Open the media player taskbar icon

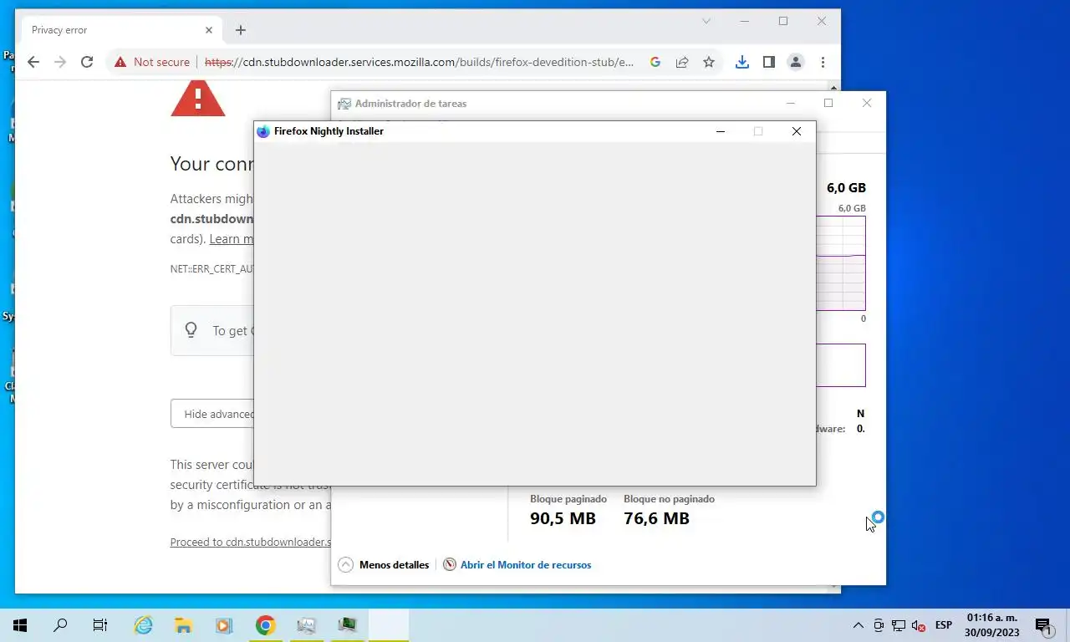click(x=224, y=625)
